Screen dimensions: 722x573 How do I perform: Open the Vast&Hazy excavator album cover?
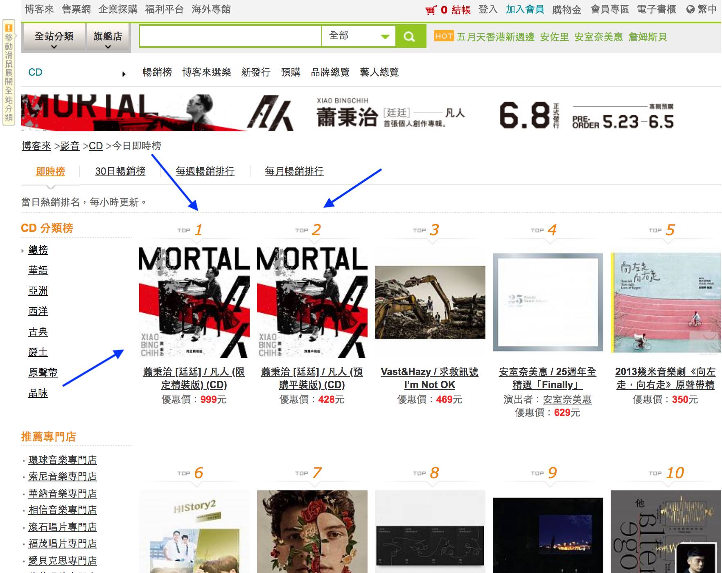point(430,302)
